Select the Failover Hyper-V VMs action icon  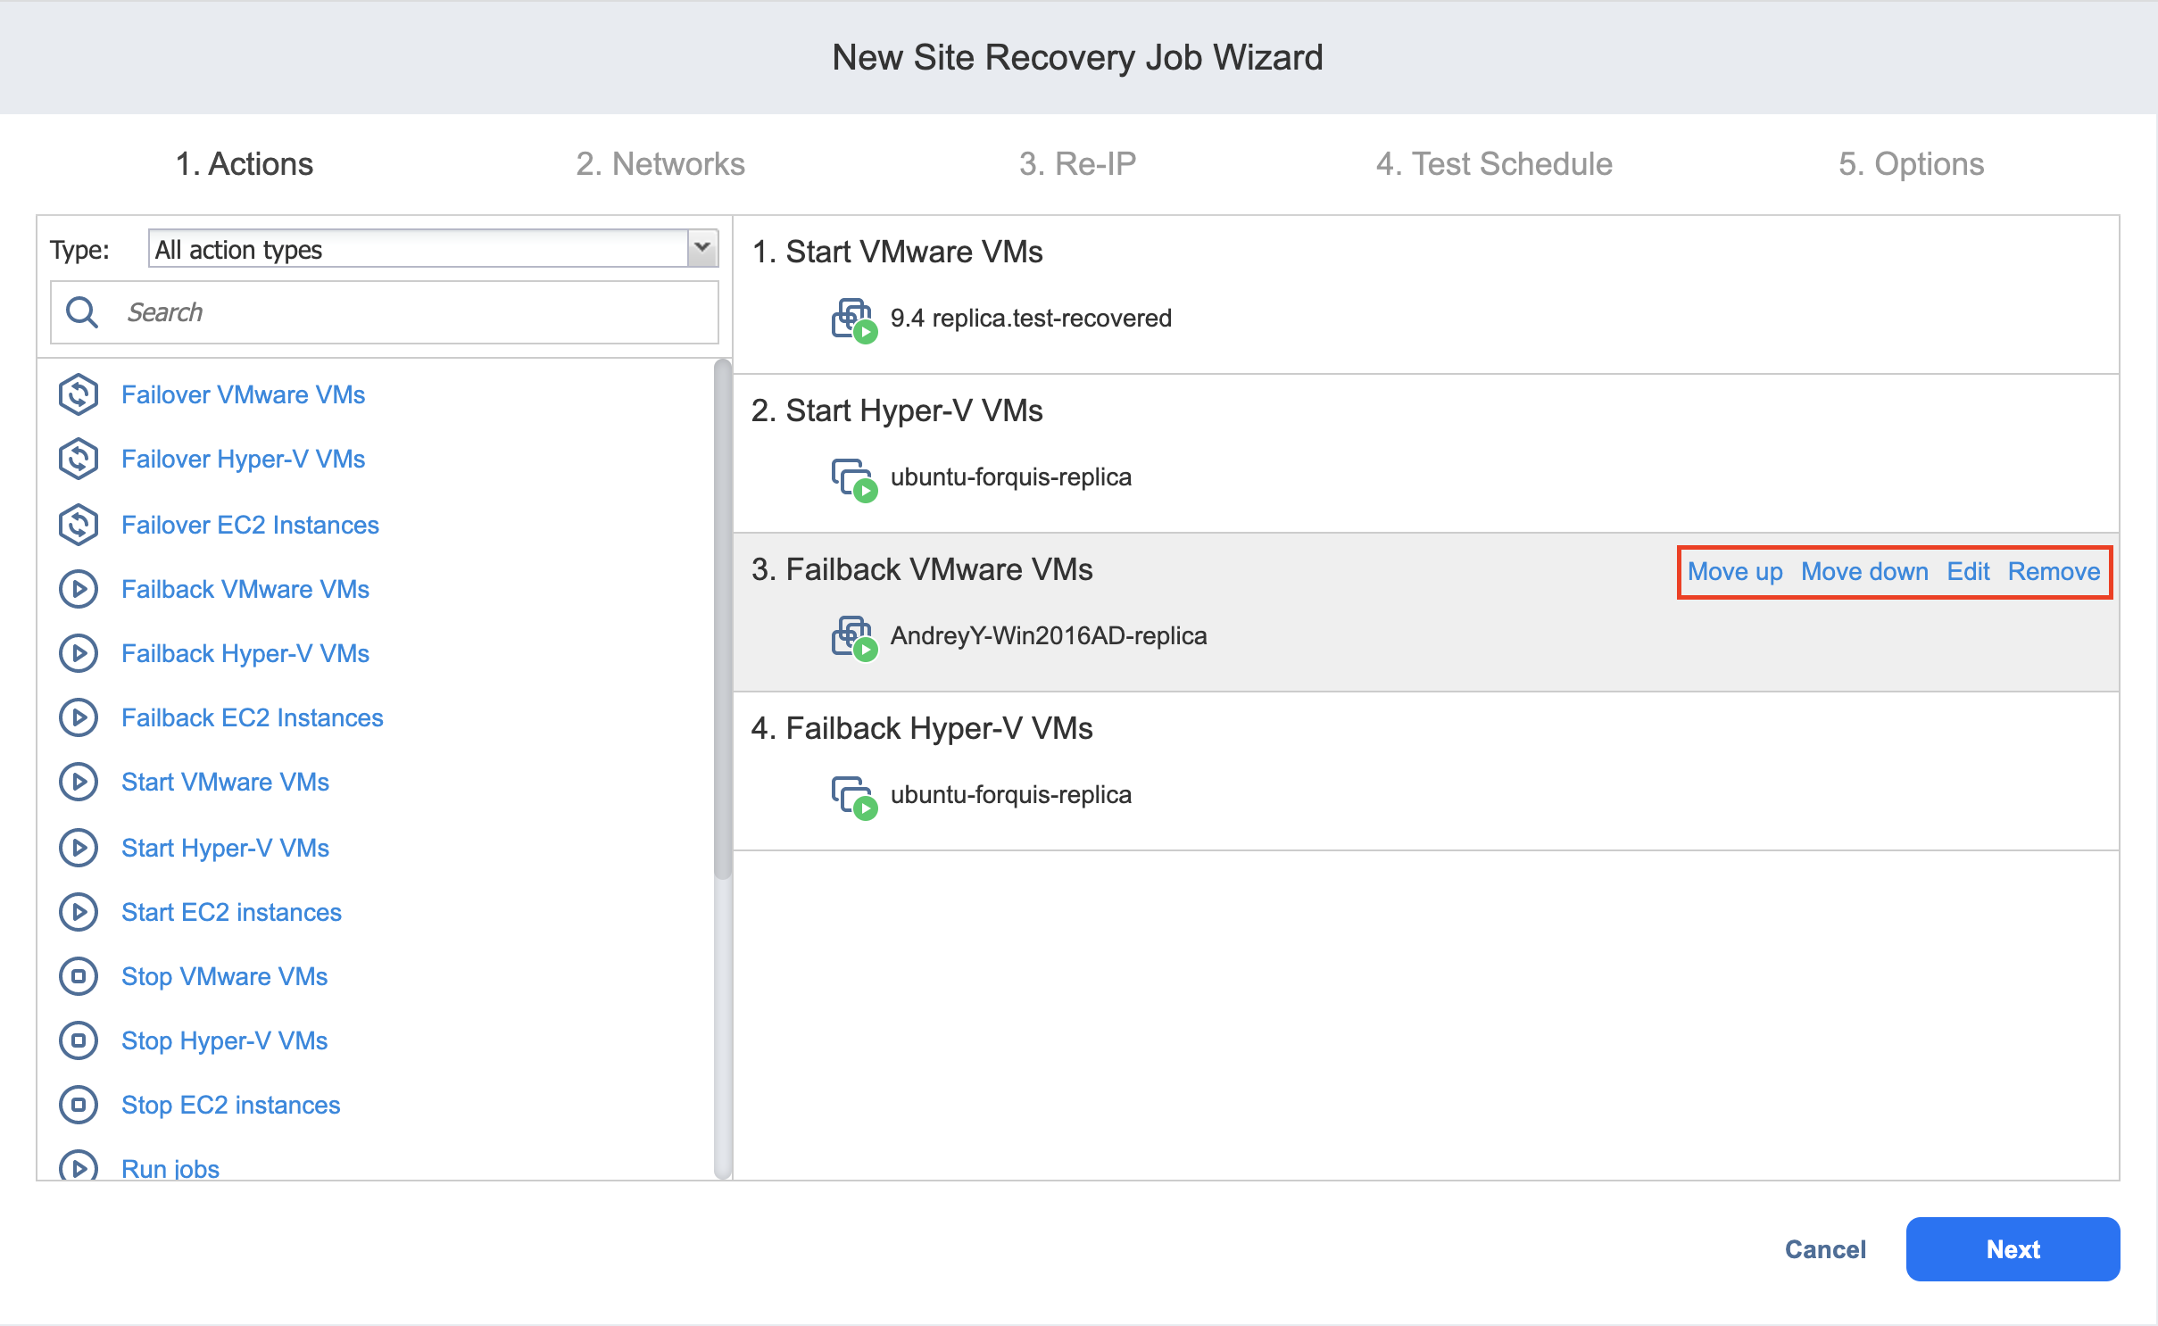(79, 459)
